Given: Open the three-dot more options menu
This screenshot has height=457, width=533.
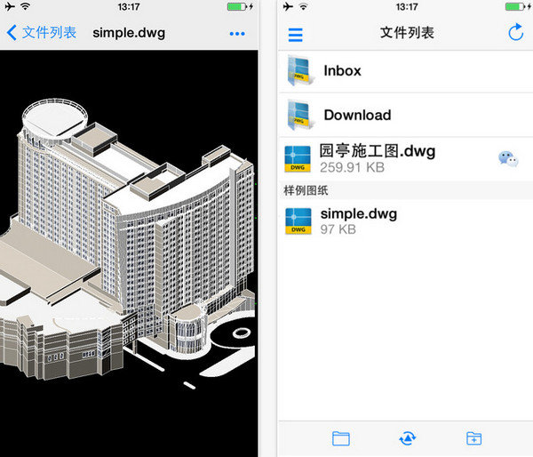Looking at the screenshot, I should click(x=236, y=34).
